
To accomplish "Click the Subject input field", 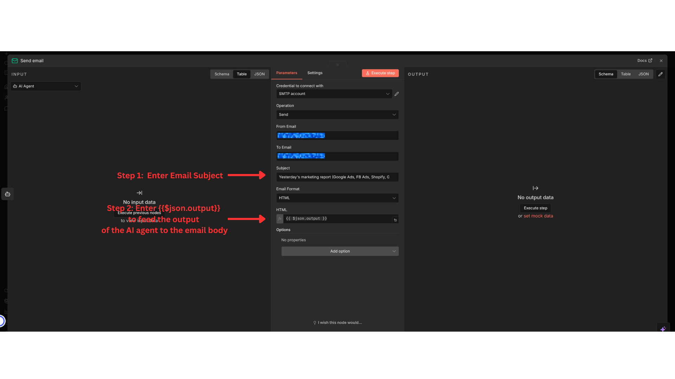I will (337, 177).
